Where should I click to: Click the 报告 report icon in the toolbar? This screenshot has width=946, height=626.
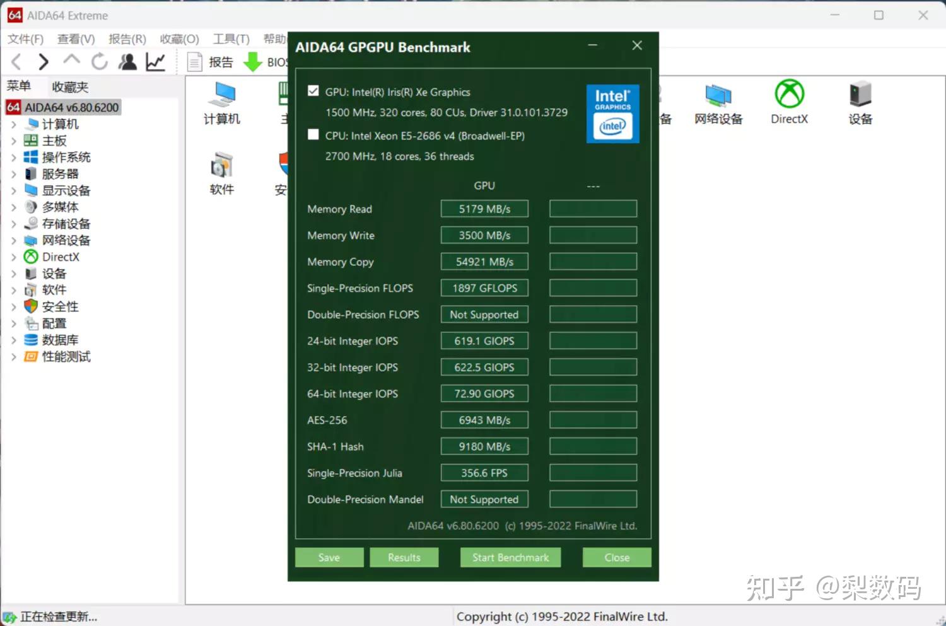coord(208,61)
